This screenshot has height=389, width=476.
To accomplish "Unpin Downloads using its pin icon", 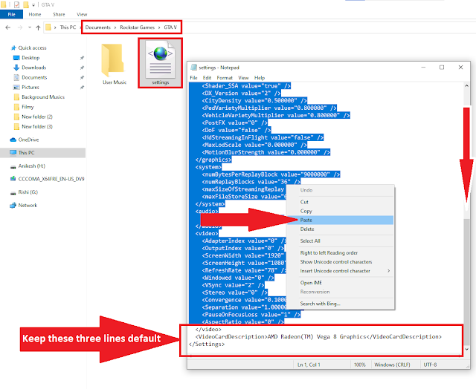I will pos(82,68).
